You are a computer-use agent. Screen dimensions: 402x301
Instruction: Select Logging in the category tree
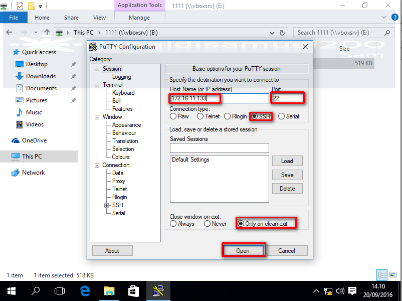(121, 77)
